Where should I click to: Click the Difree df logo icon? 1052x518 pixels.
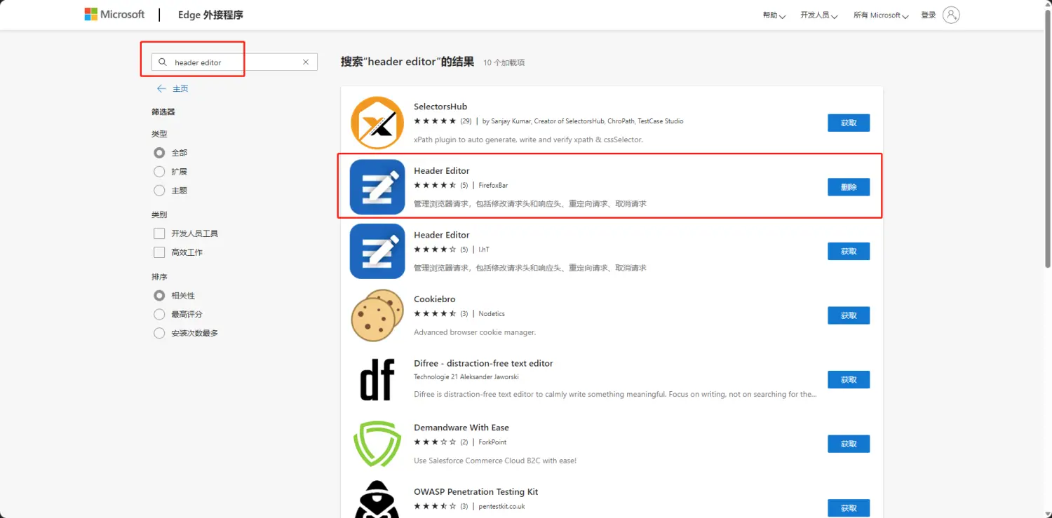point(377,379)
